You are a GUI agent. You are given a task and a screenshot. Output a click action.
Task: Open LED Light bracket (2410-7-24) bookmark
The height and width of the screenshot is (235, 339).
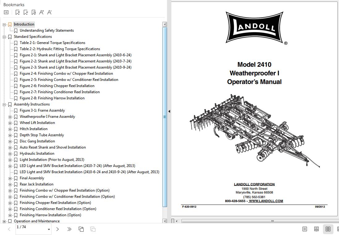[x=77, y=166]
